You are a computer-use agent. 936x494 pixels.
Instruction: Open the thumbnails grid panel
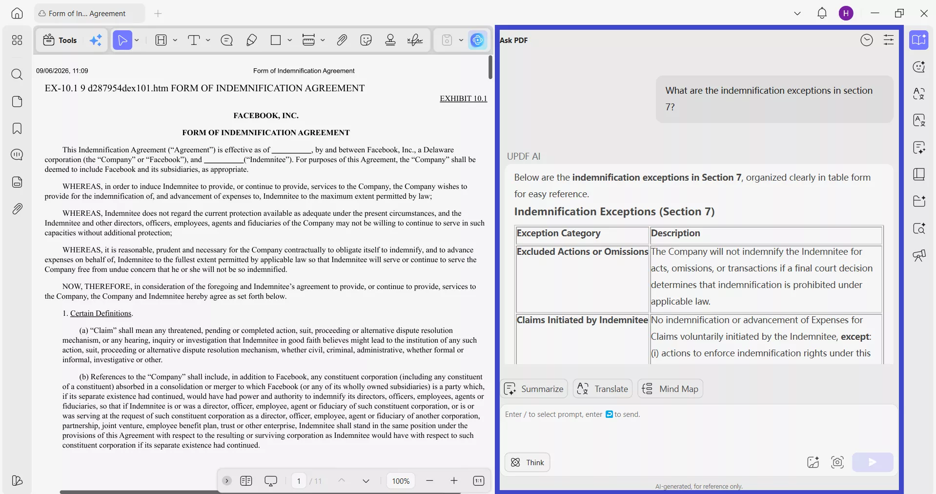(17, 40)
